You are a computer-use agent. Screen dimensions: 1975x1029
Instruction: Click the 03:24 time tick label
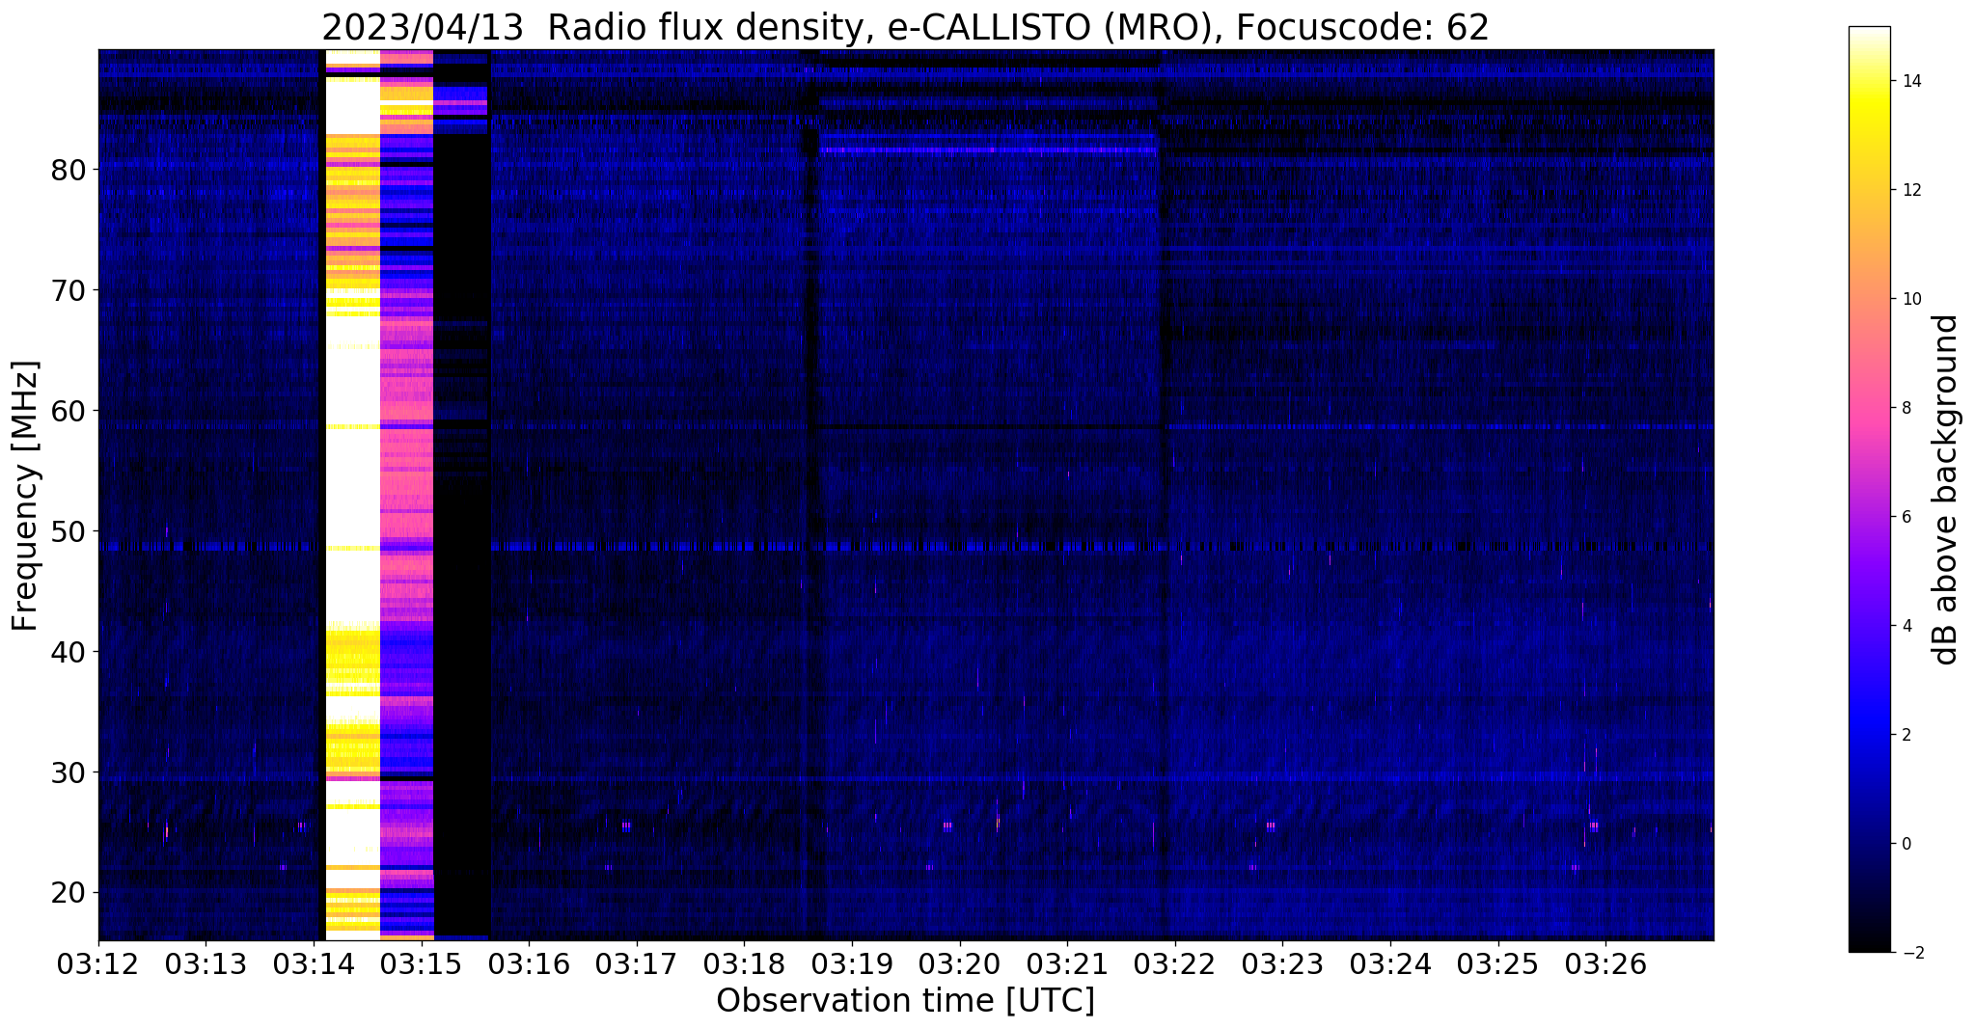point(1390,964)
